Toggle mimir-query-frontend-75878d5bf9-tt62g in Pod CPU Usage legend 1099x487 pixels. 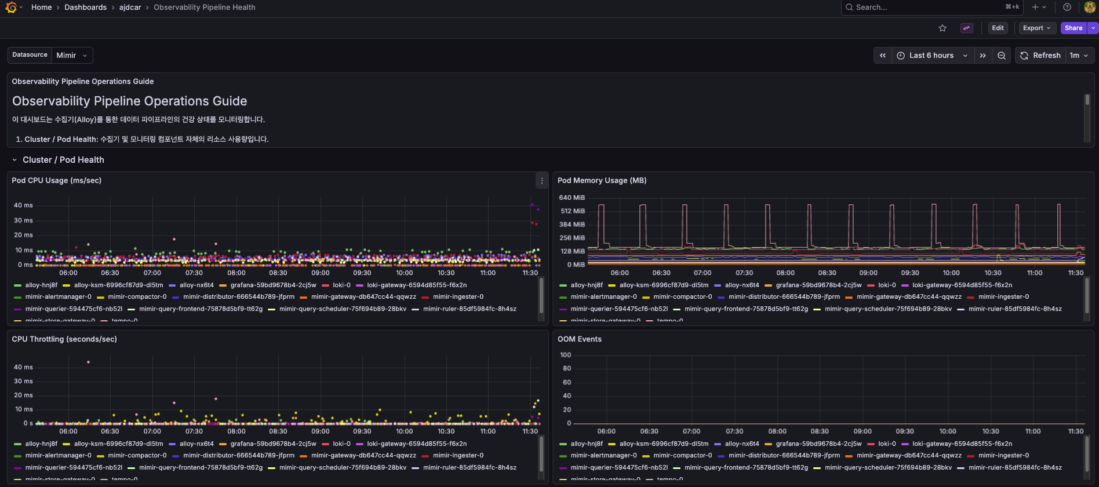tap(201, 309)
